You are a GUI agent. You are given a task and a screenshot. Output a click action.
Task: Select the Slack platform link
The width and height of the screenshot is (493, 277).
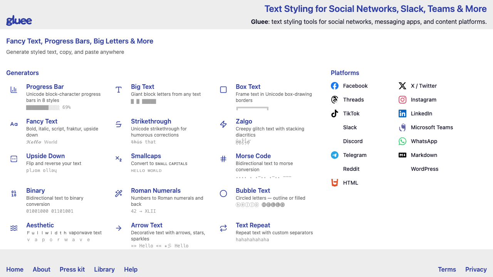pyautogui.click(x=350, y=127)
